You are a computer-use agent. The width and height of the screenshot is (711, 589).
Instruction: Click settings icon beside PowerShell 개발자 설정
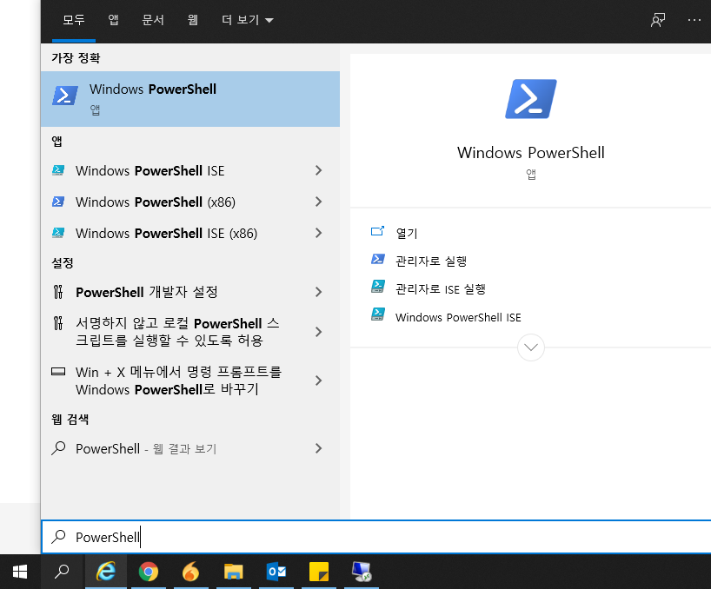pos(58,292)
